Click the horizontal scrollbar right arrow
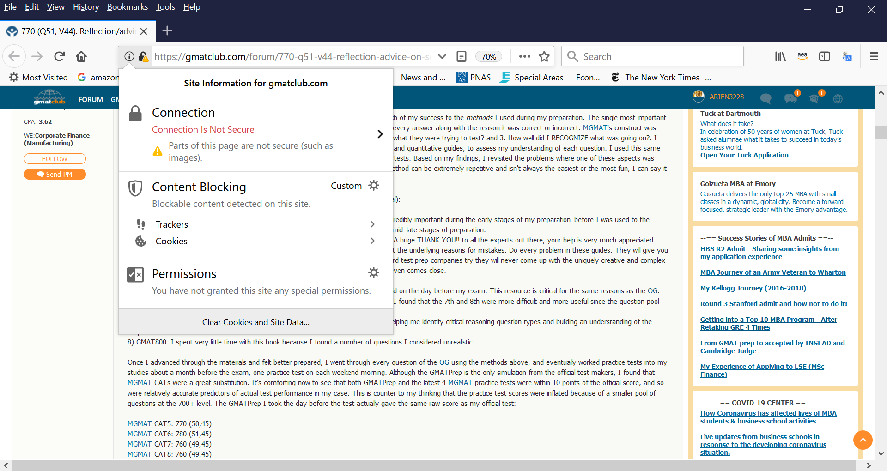The image size is (887, 471). point(869,465)
